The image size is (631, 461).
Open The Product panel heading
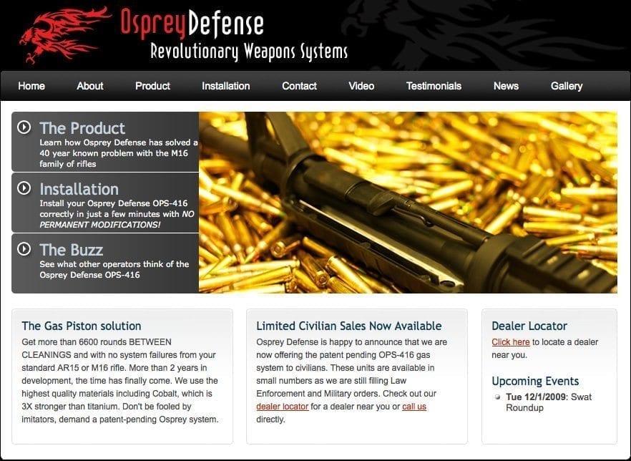click(x=82, y=128)
